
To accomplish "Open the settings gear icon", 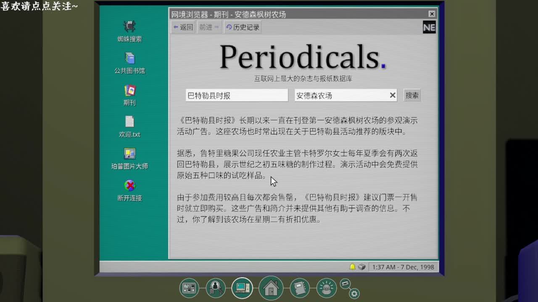I will point(354,294).
